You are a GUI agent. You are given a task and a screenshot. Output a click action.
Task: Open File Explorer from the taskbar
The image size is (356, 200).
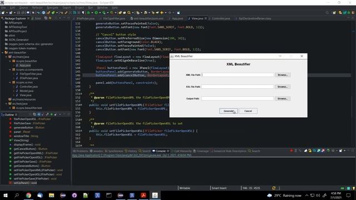pyautogui.click(x=52, y=195)
